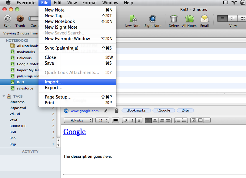Click the tSite tag pill

coord(185,111)
